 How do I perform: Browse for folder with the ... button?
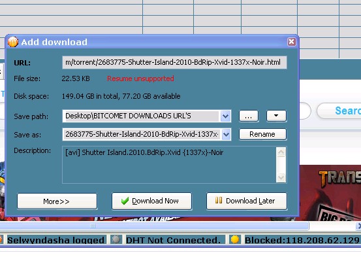[249, 116]
